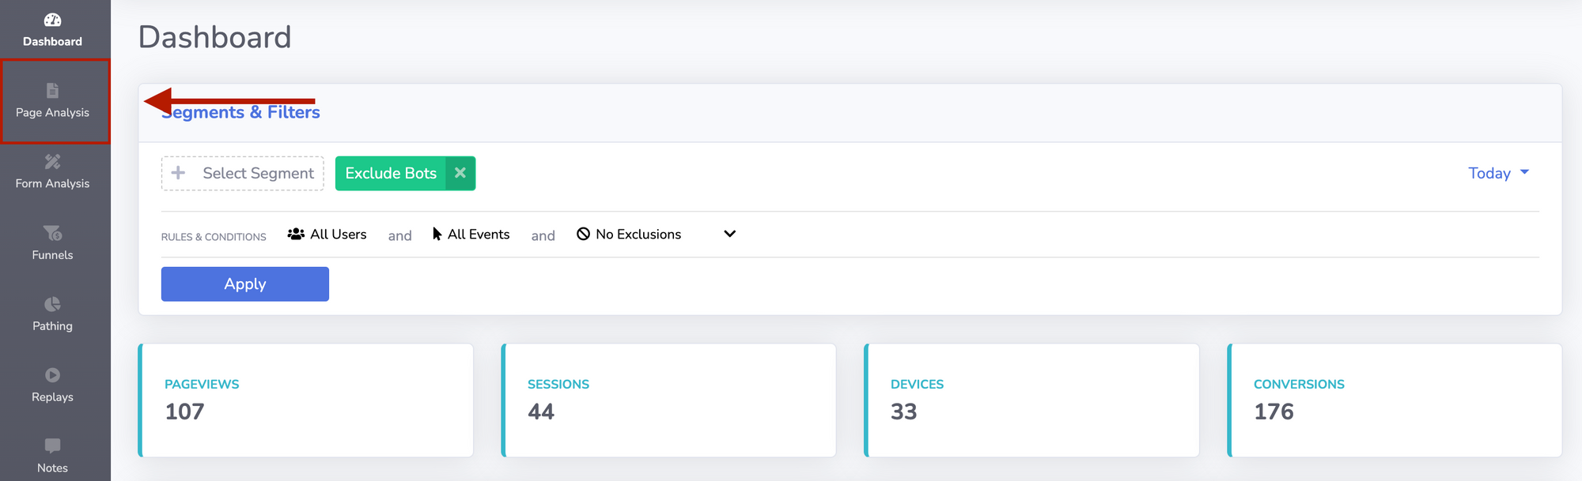This screenshot has height=481, width=1582.
Task: Expand the rules and conditions chevron
Action: [x=729, y=234]
